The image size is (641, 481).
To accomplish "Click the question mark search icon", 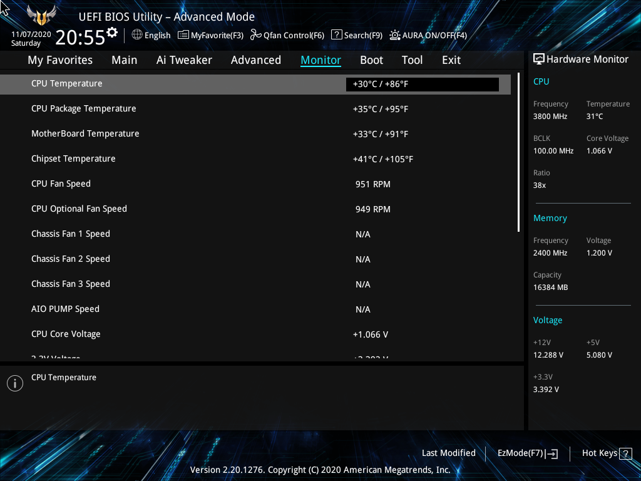I will [x=336, y=35].
